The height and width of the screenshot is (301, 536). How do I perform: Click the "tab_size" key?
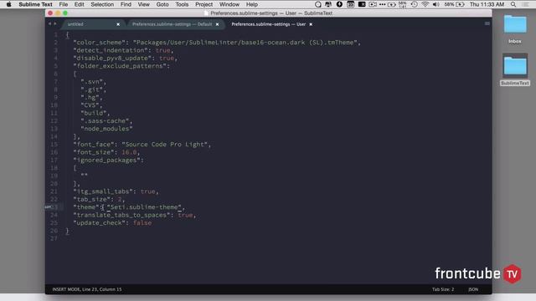click(92, 199)
